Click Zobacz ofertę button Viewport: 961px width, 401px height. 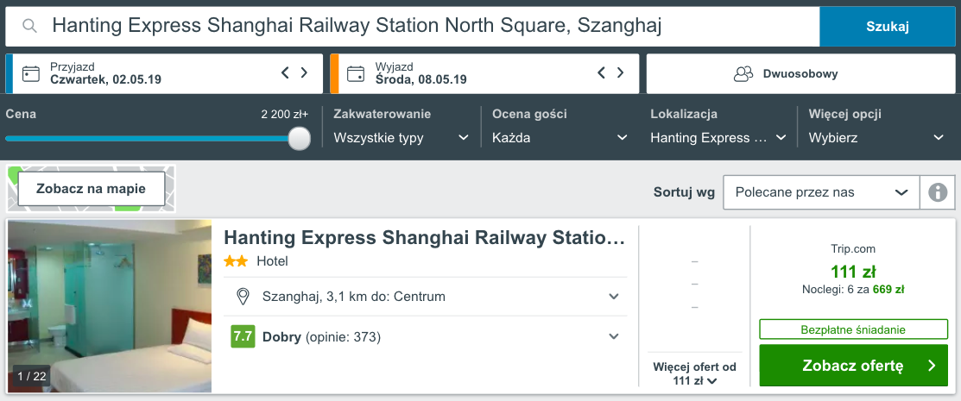tap(853, 366)
